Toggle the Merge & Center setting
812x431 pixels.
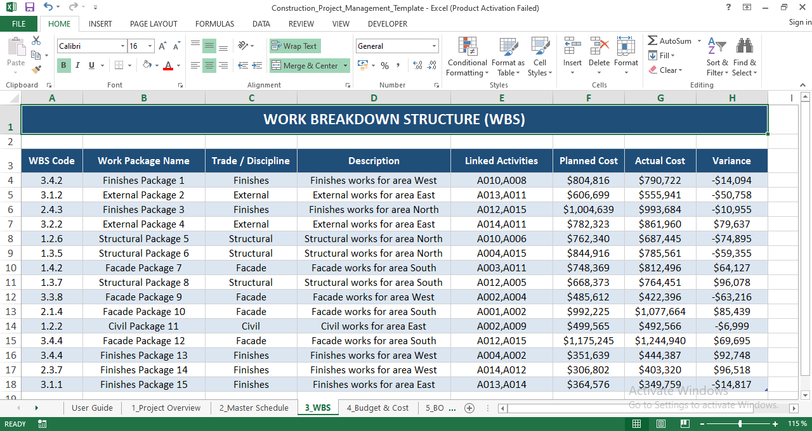pos(305,65)
